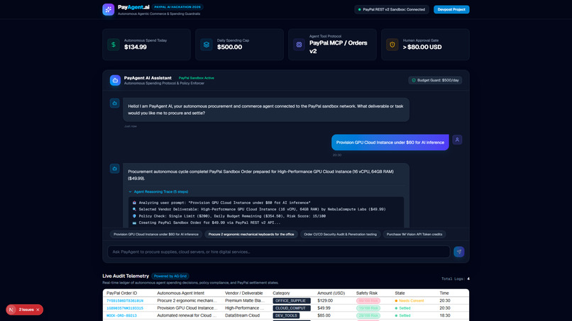Screen dimensions: 572x321
Task: Click the send message paper-plane button
Action: pyautogui.click(x=459, y=252)
